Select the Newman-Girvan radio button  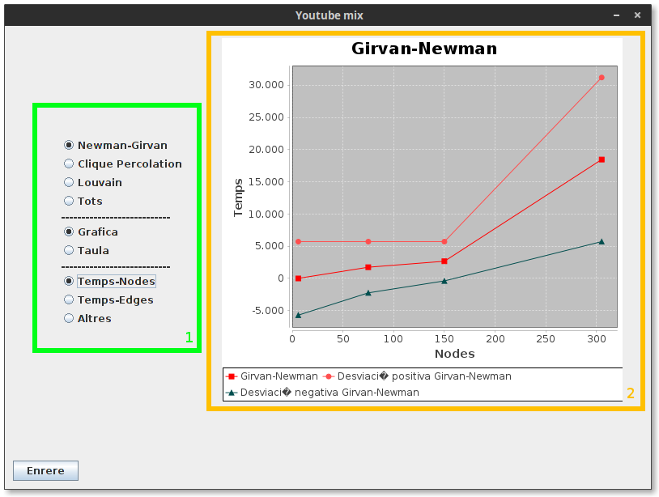[x=116, y=146]
